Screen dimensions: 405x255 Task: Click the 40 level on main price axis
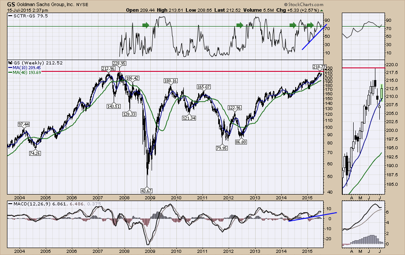(x=329, y=192)
